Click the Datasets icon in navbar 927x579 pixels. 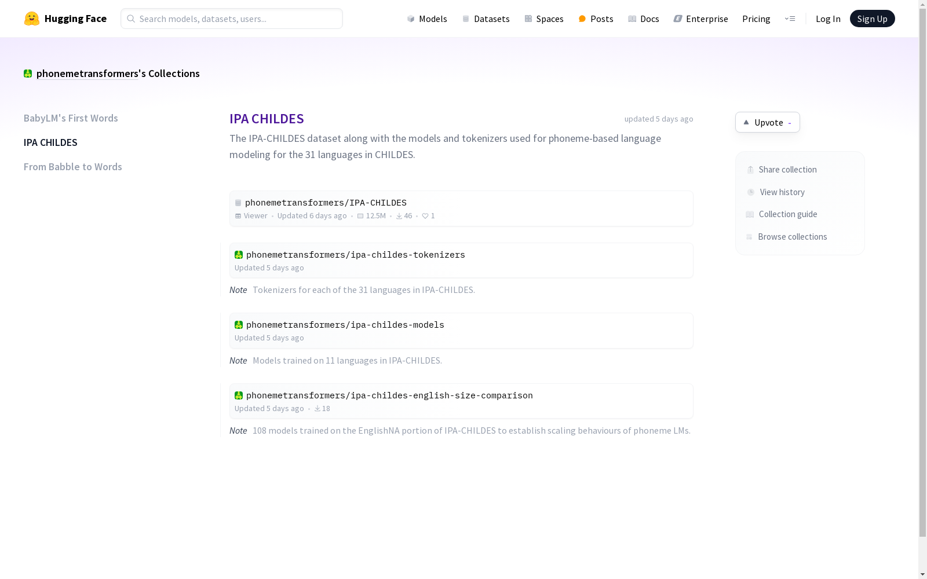(466, 19)
